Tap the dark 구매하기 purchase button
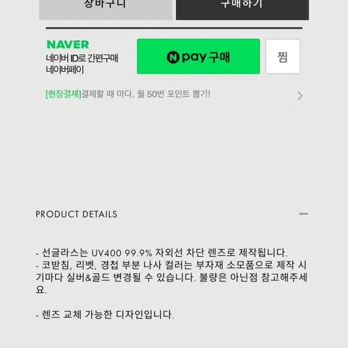 coord(242,9)
